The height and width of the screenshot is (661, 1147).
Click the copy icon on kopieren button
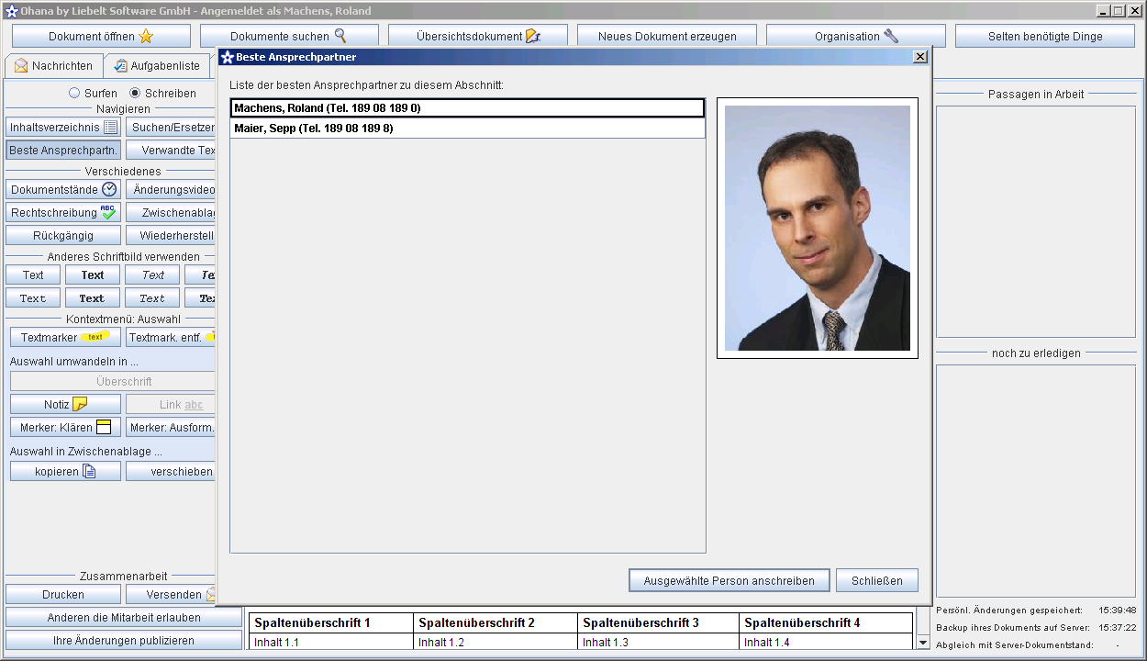(89, 472)
